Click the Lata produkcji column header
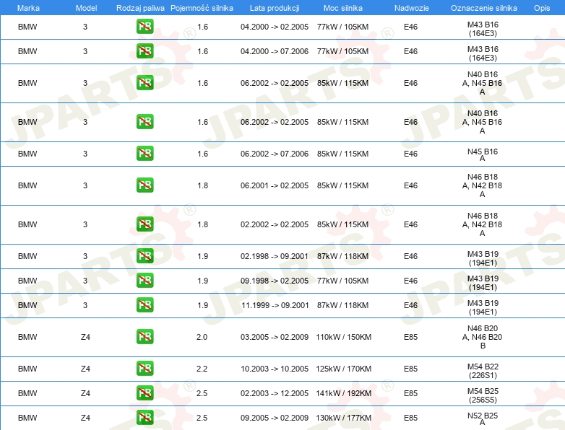This screenshot has width=565, height=430. click(x=274, y=8)
